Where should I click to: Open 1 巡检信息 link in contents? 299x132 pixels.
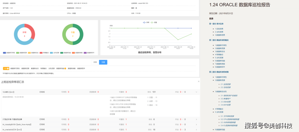[x=219, y=29]
